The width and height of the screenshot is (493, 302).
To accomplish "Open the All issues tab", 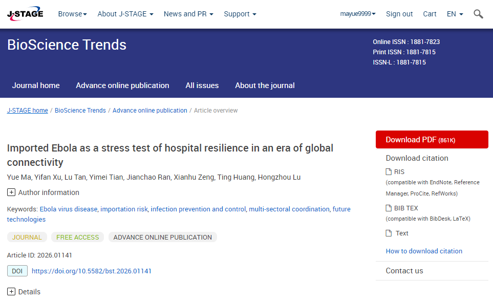I will point(202,85).
